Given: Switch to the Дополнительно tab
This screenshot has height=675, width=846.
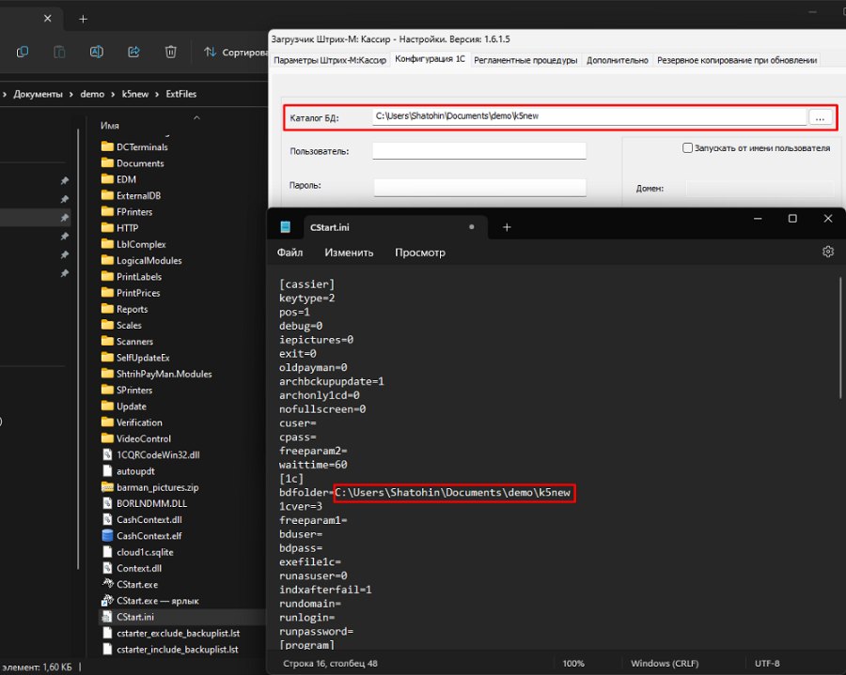Looking at the screenshot, I should [x=618, y=60].
